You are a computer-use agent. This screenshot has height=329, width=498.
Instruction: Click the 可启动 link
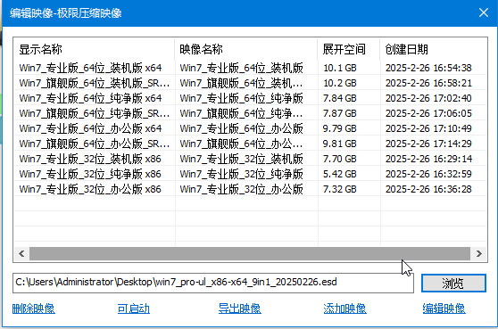click(x=133, y=308)
